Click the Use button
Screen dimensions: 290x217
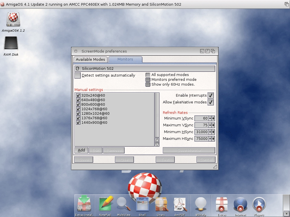tap(125, 160)
